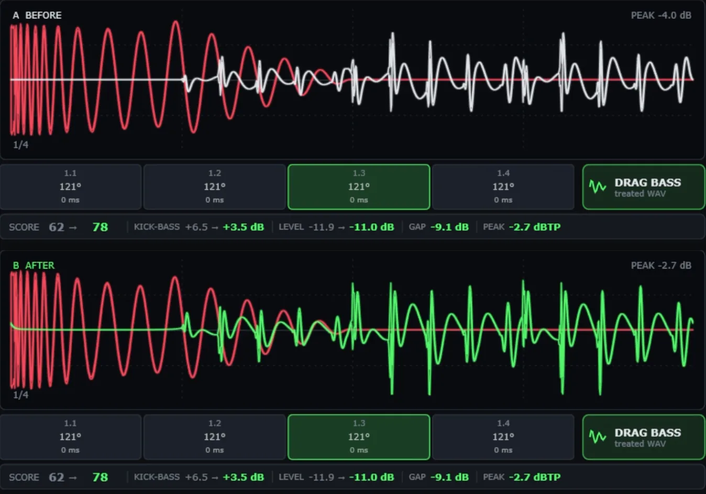Select beat cell 1.2 under the Before waveform
This screenshot has width=706, height=494.
215,187
